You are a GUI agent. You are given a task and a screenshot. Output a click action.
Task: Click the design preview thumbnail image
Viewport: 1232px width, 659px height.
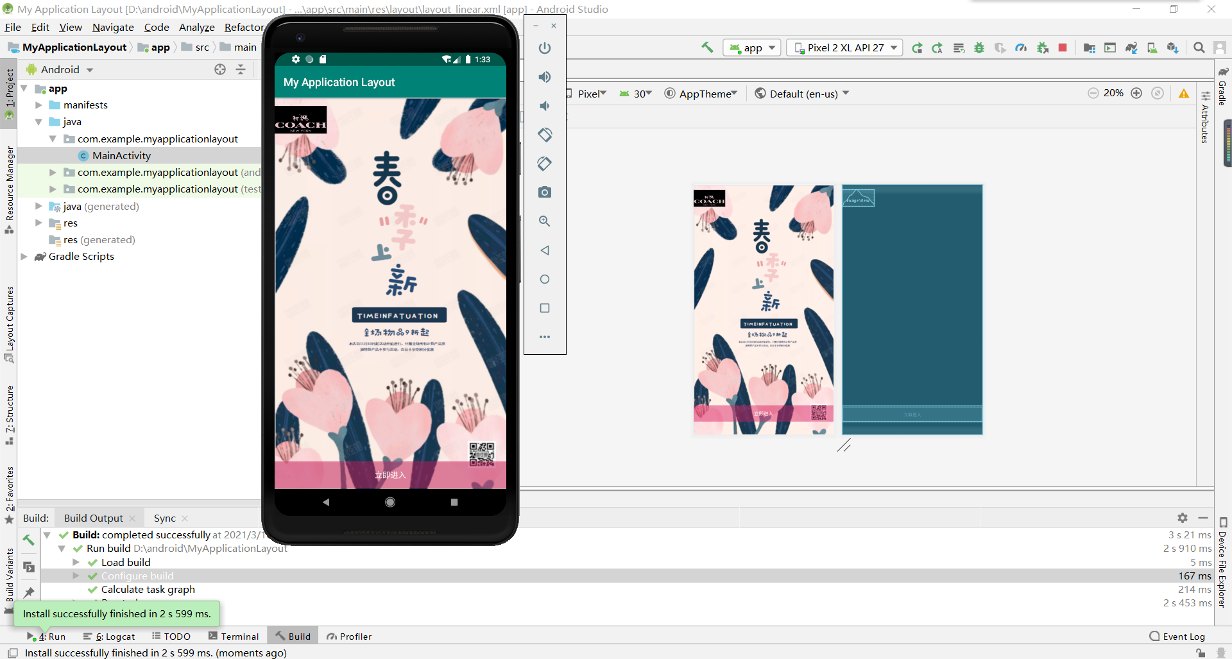pos(764,310)
